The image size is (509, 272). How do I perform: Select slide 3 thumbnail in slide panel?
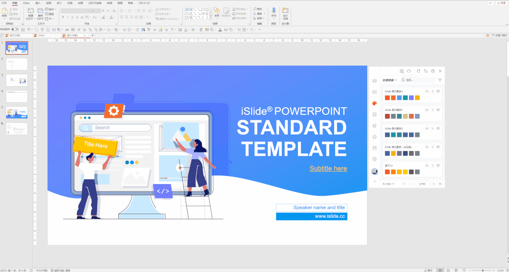(x=17, y=80)
